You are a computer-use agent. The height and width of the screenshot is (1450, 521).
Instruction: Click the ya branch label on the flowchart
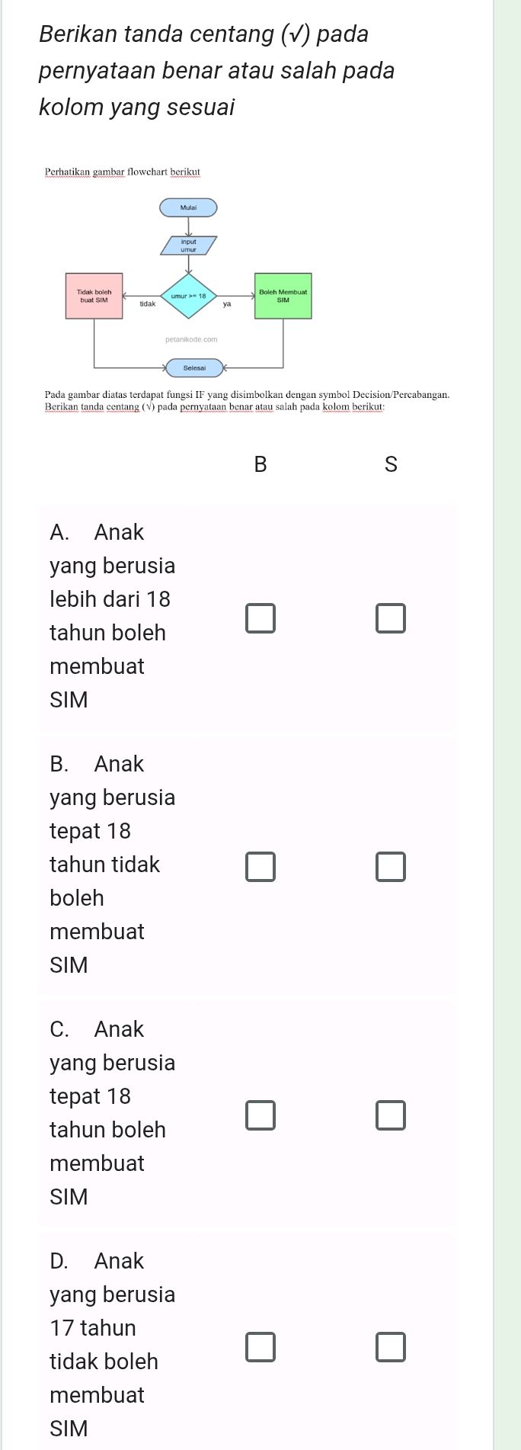coord(225,306)
